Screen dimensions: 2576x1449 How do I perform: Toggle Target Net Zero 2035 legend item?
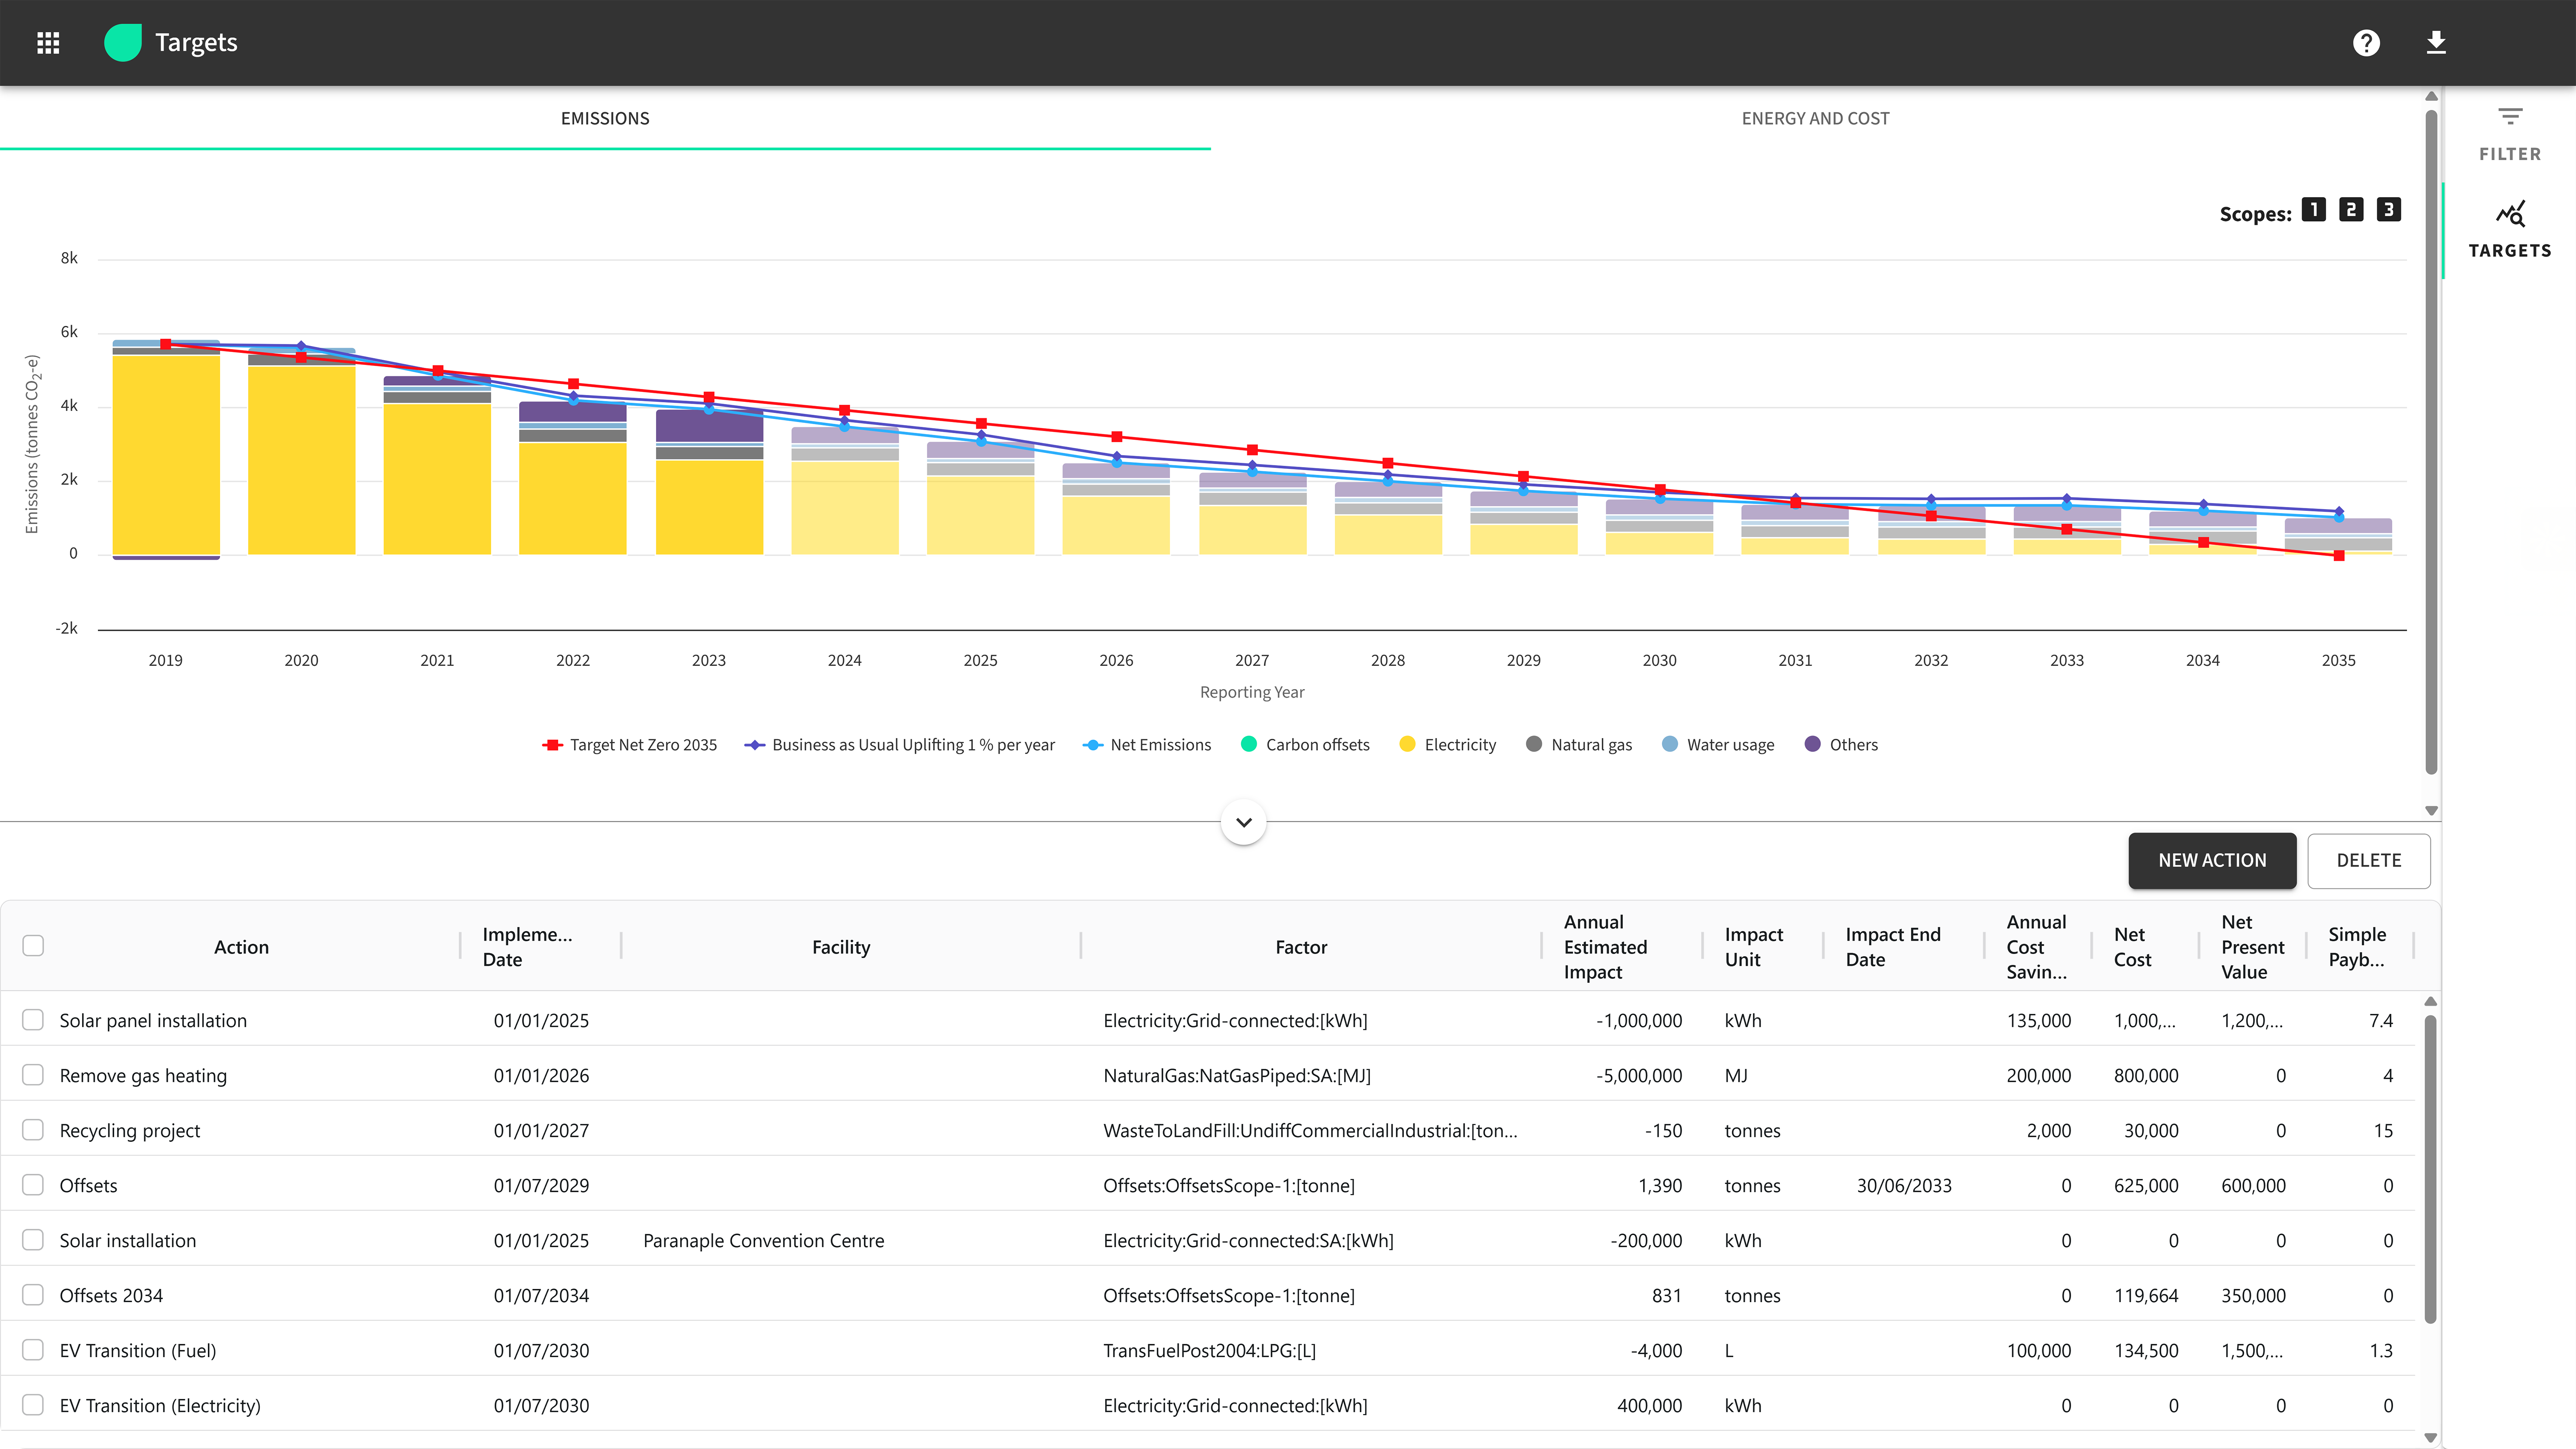630,744
